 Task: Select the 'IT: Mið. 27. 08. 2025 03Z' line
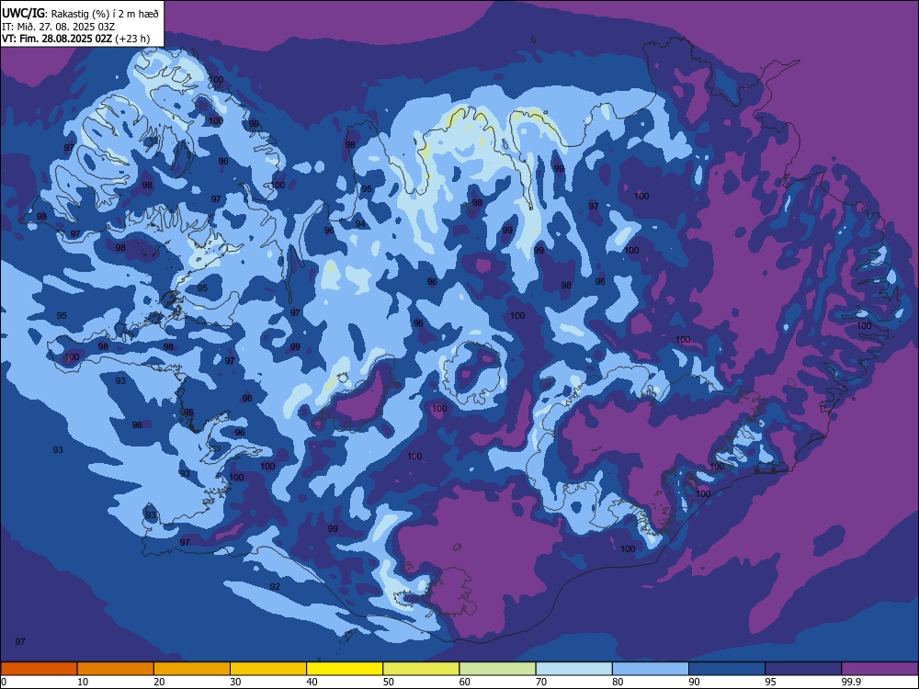[x=58, y=27]
